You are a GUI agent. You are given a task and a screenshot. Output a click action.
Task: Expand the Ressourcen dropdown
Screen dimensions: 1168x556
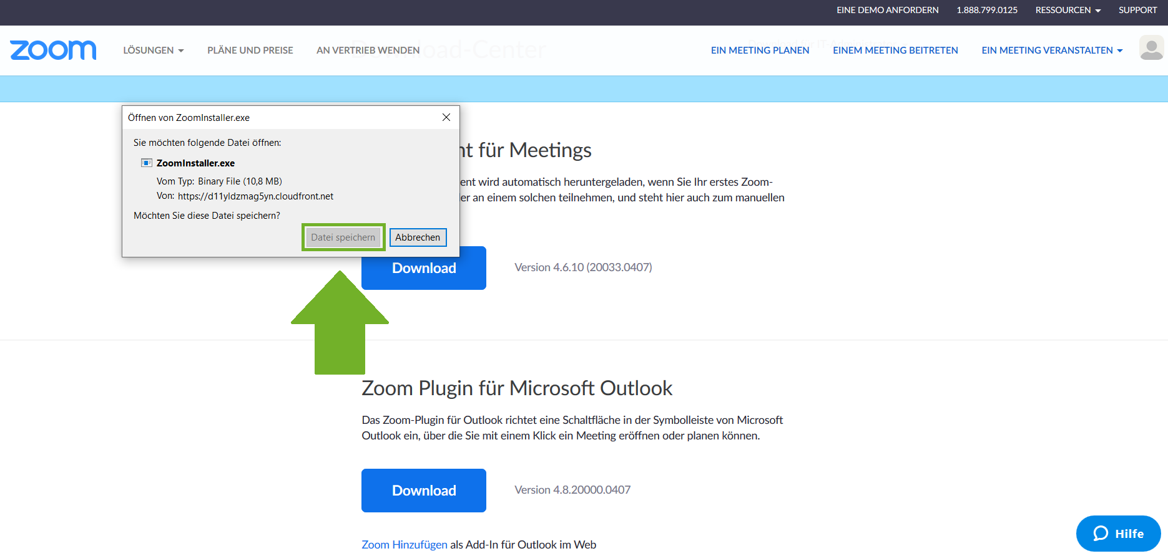tap(1067, 10)
